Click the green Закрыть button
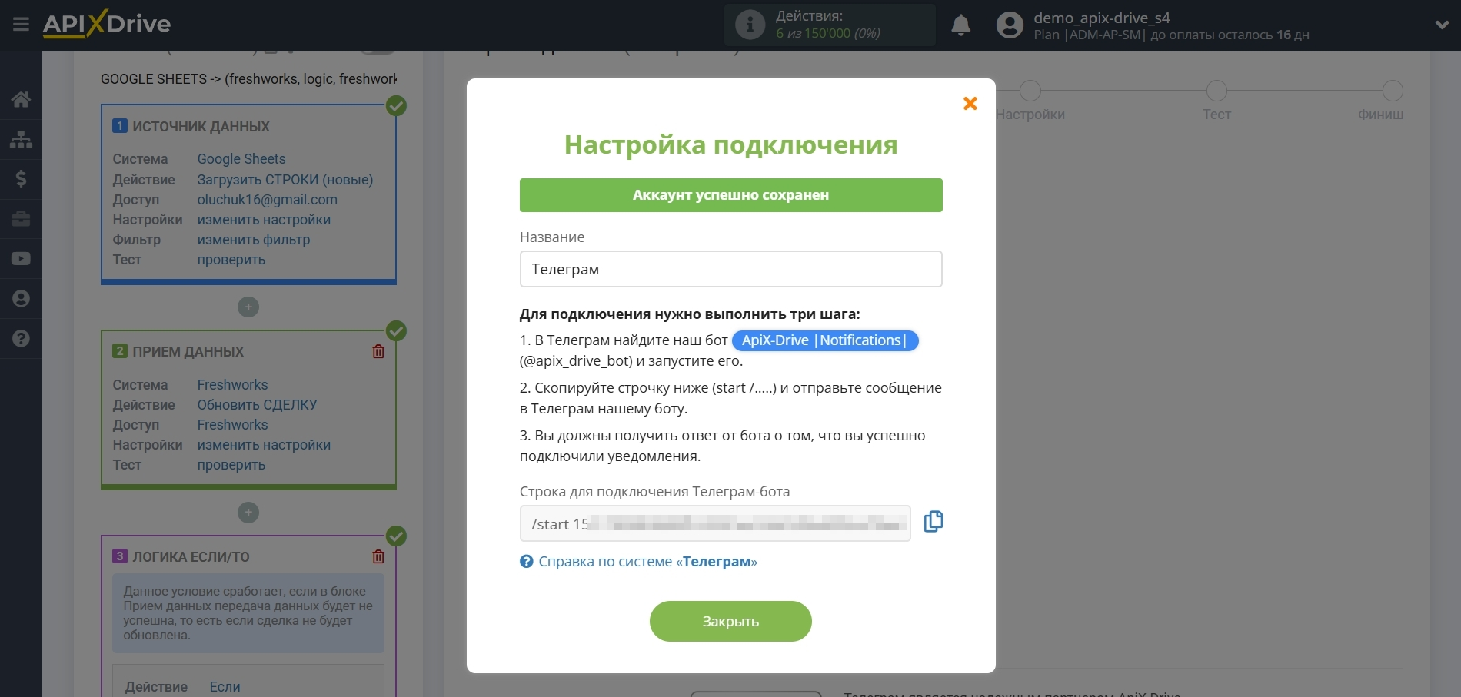The height and width of the screenshot is (697, 1461). [730, 621]
